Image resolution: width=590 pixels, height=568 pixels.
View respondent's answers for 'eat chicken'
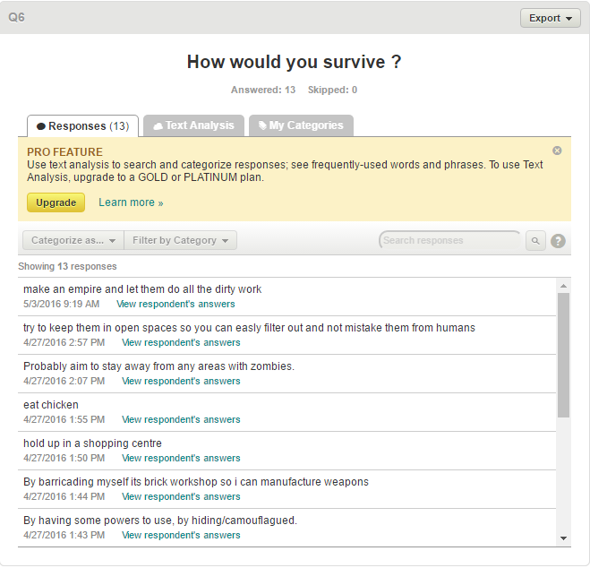tap(181, 419)
